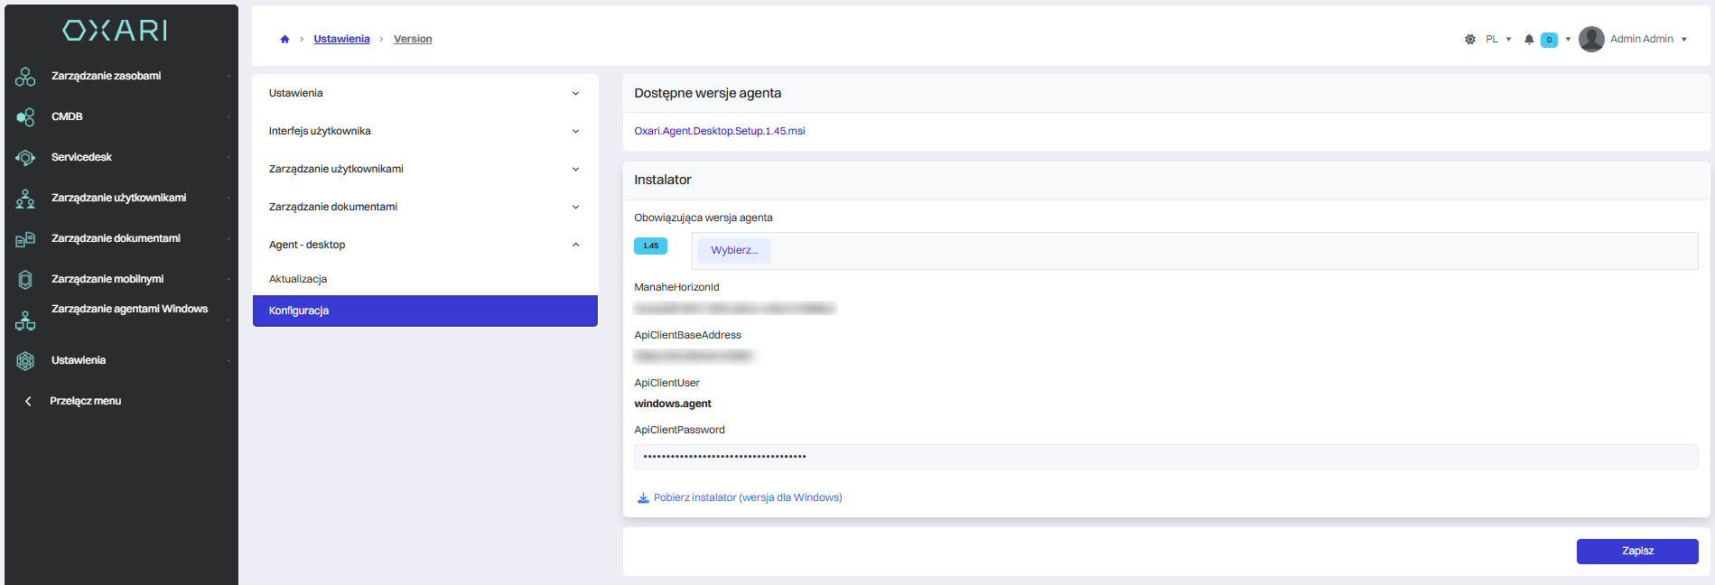Image resolution: width=1715 pixels, height=585 pixels.
Task: Click the CMDB sidebar icon
Action: pyautogui.click(x=25, y=117)
